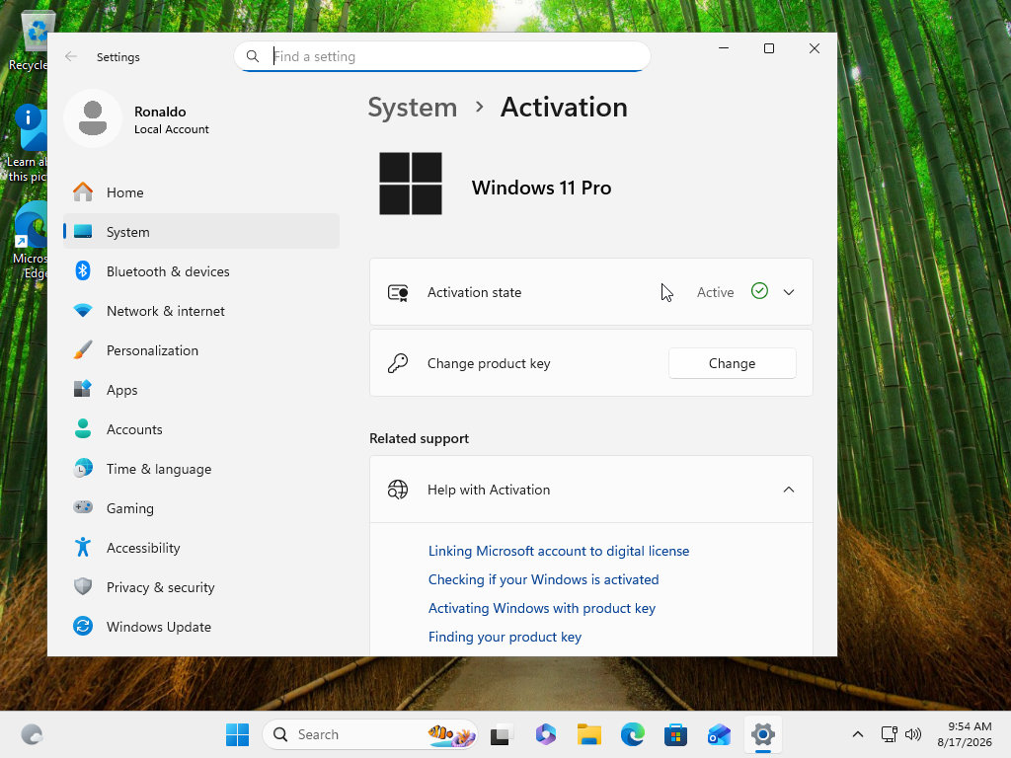Screen dimensions: 1011x758
Task: Open Checking if your Windows is activated
Action: pos(544,579)
